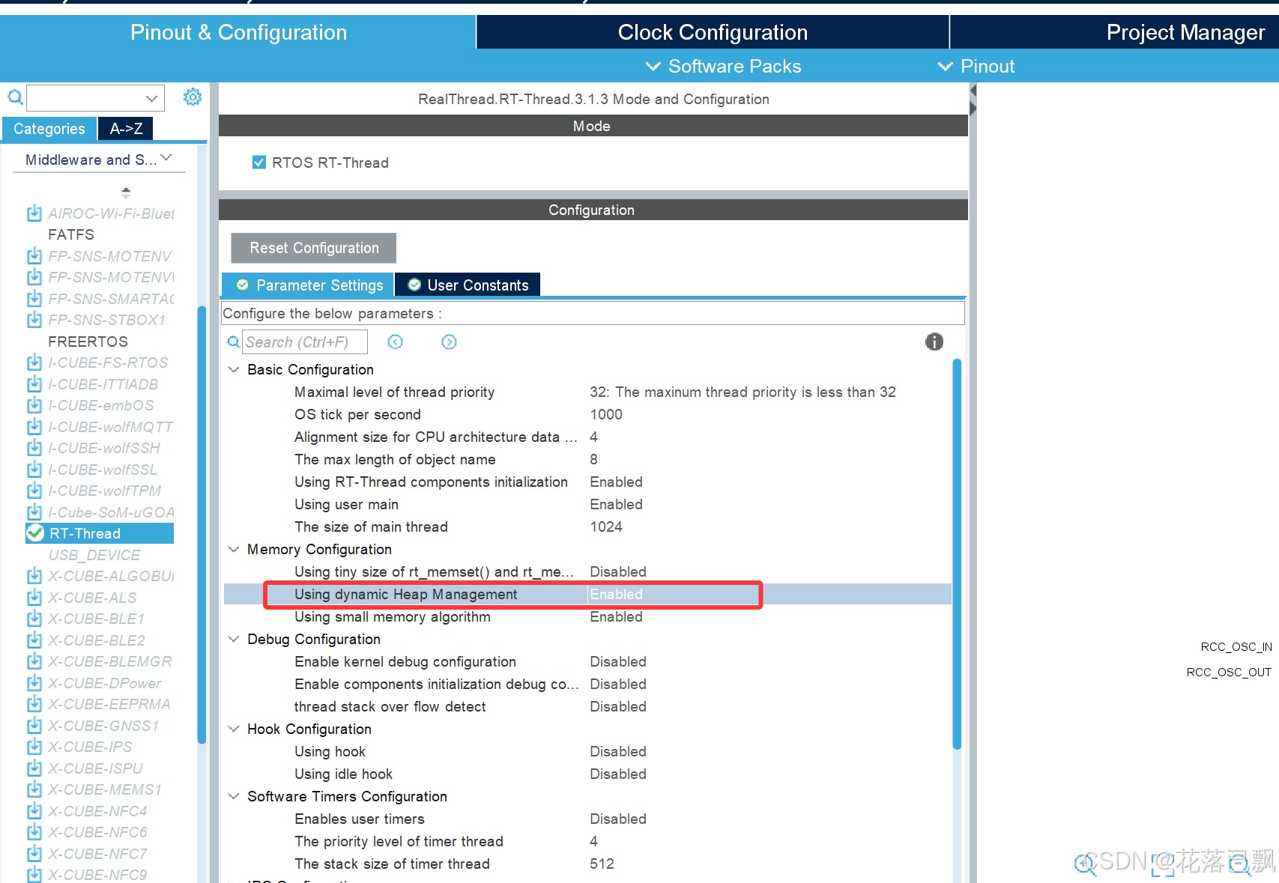1279x883 pixels.
Task: Click the download icon next to I-Cube-SoM-uGOA
Action: 34,512
